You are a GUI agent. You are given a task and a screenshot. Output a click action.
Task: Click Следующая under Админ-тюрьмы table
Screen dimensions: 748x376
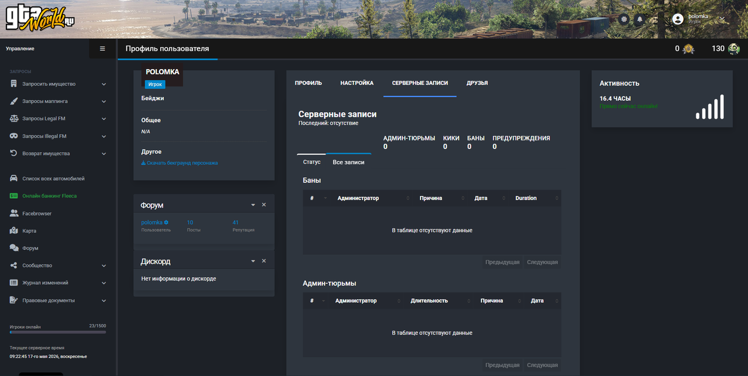tap(542, 365)
